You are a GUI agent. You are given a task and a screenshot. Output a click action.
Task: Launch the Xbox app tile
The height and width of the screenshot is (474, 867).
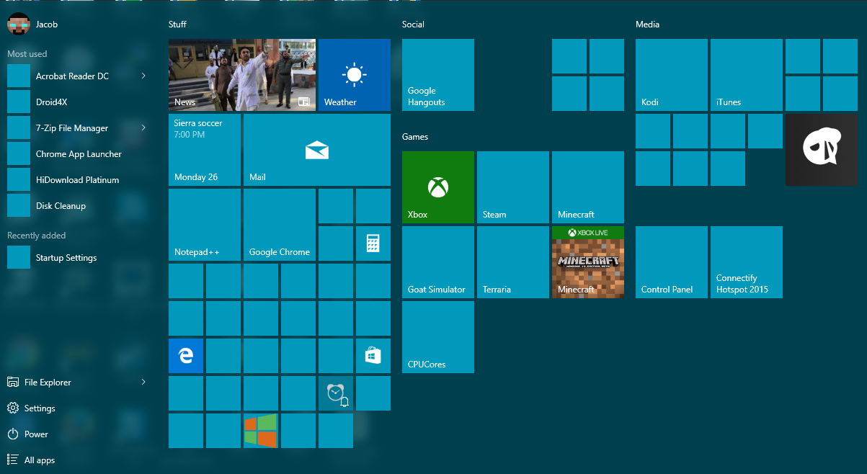coord(437,187)
